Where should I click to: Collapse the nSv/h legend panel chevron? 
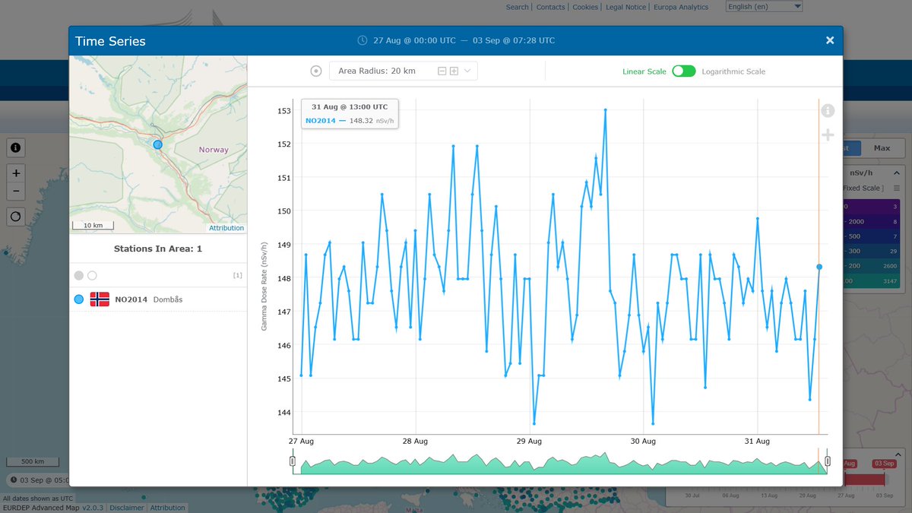tap(896, 172)
